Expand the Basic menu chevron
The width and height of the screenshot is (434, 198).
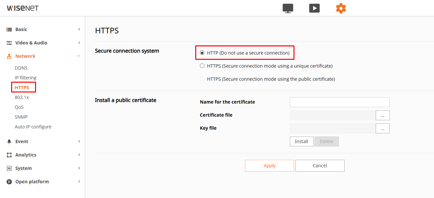79,29
